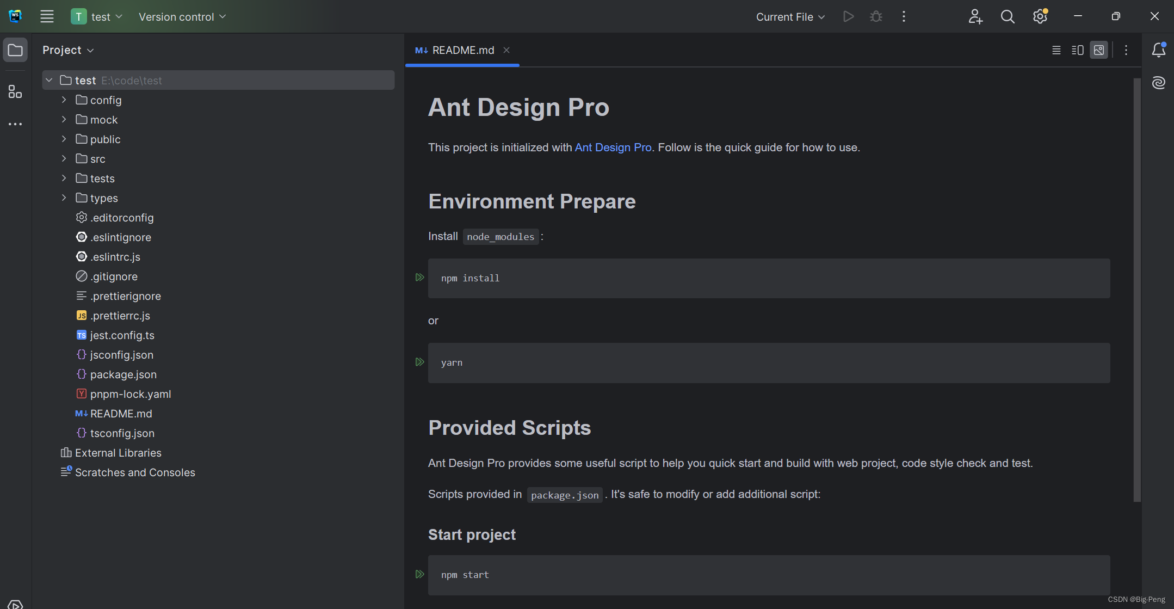Select .prettierrc.js file
The width and height of the screenshot is (1174, 609).
point(113,316)
